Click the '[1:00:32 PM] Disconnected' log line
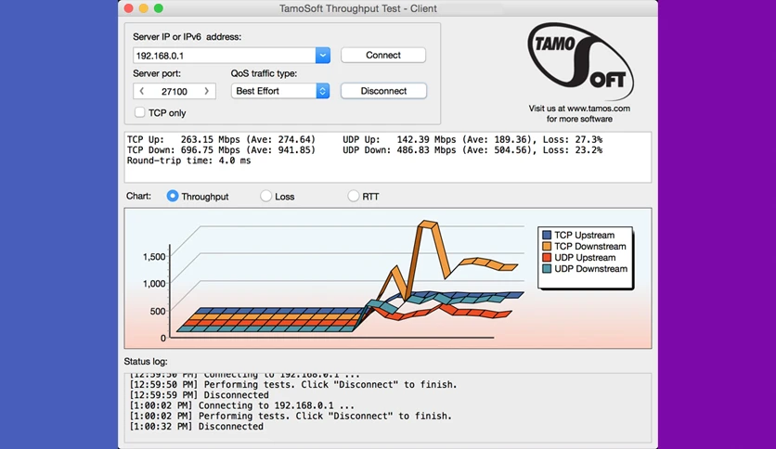 coord(196,426)
